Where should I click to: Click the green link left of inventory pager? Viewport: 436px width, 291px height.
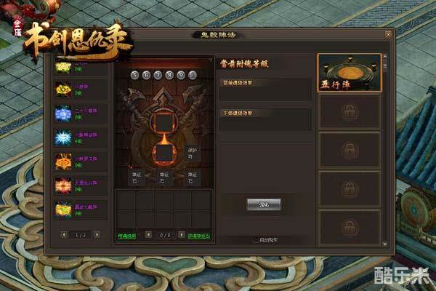click(x=126, y=236)
